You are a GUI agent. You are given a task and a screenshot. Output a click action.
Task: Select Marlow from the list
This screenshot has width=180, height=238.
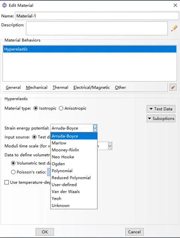[x=74, y=143]
